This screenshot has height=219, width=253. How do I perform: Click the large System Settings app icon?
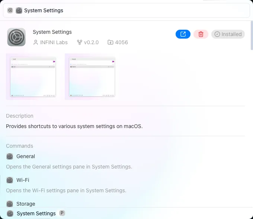[16, 37]
